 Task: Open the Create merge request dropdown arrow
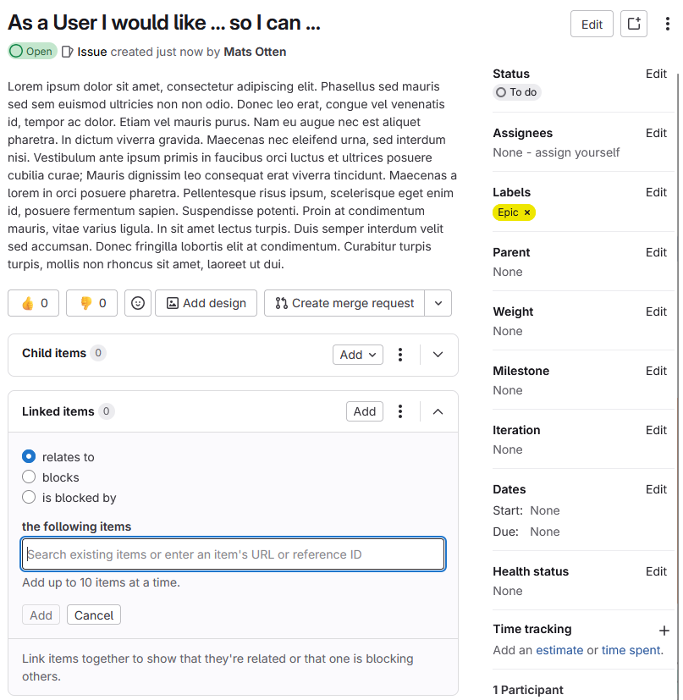coord(438,303)
